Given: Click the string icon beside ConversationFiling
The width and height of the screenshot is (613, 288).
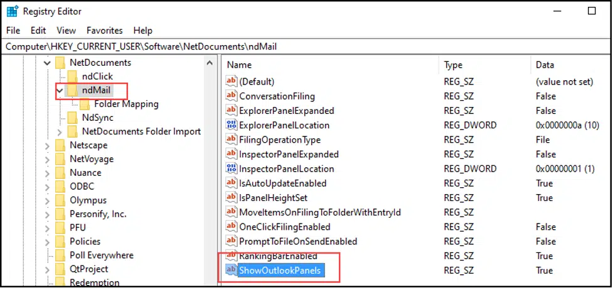Looking at the screenshot, I should click(x=232, y=96).
